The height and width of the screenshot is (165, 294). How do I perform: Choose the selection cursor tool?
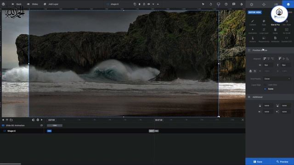click(203, 4)
